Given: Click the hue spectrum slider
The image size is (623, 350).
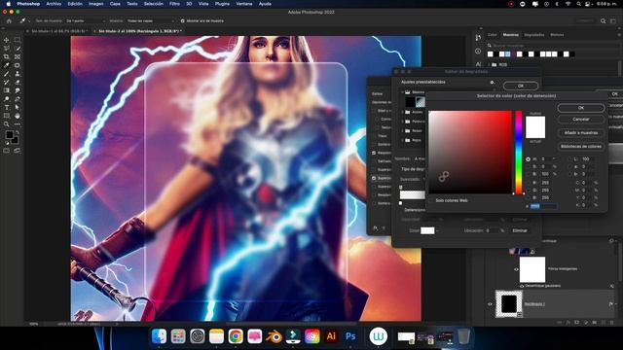Looking at the screenshot, I should pos(519,153).
